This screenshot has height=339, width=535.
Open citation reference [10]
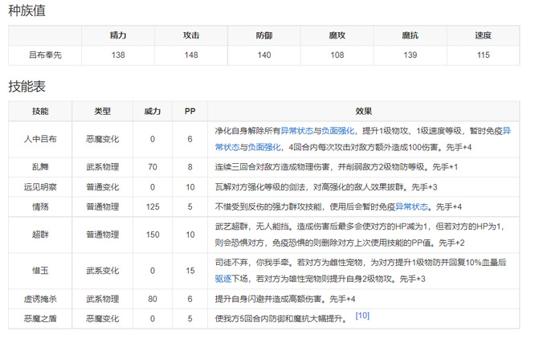click(362, 316)
